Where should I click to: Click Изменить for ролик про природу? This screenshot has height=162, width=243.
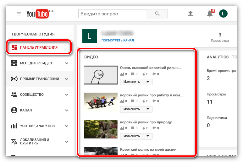pyautogui.click(x=132, y=136)
